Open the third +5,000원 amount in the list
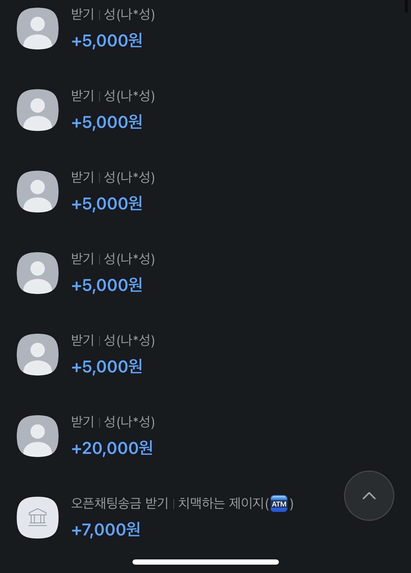Viewport: 411px width, 573px height. point(107,204)
